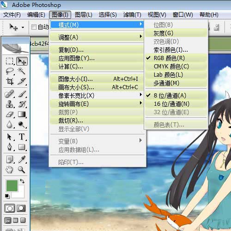Open the 窗口(W) menu
The width and height of the screenshot is (231, 231).
click(182, 15)
